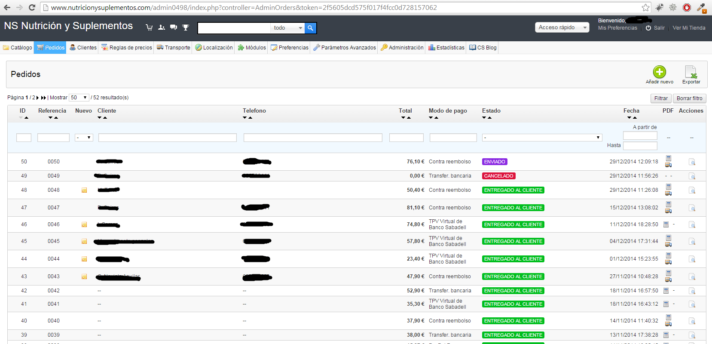
Task: Open invoice PDF for order 0046
Action: (x=666, y=224)
